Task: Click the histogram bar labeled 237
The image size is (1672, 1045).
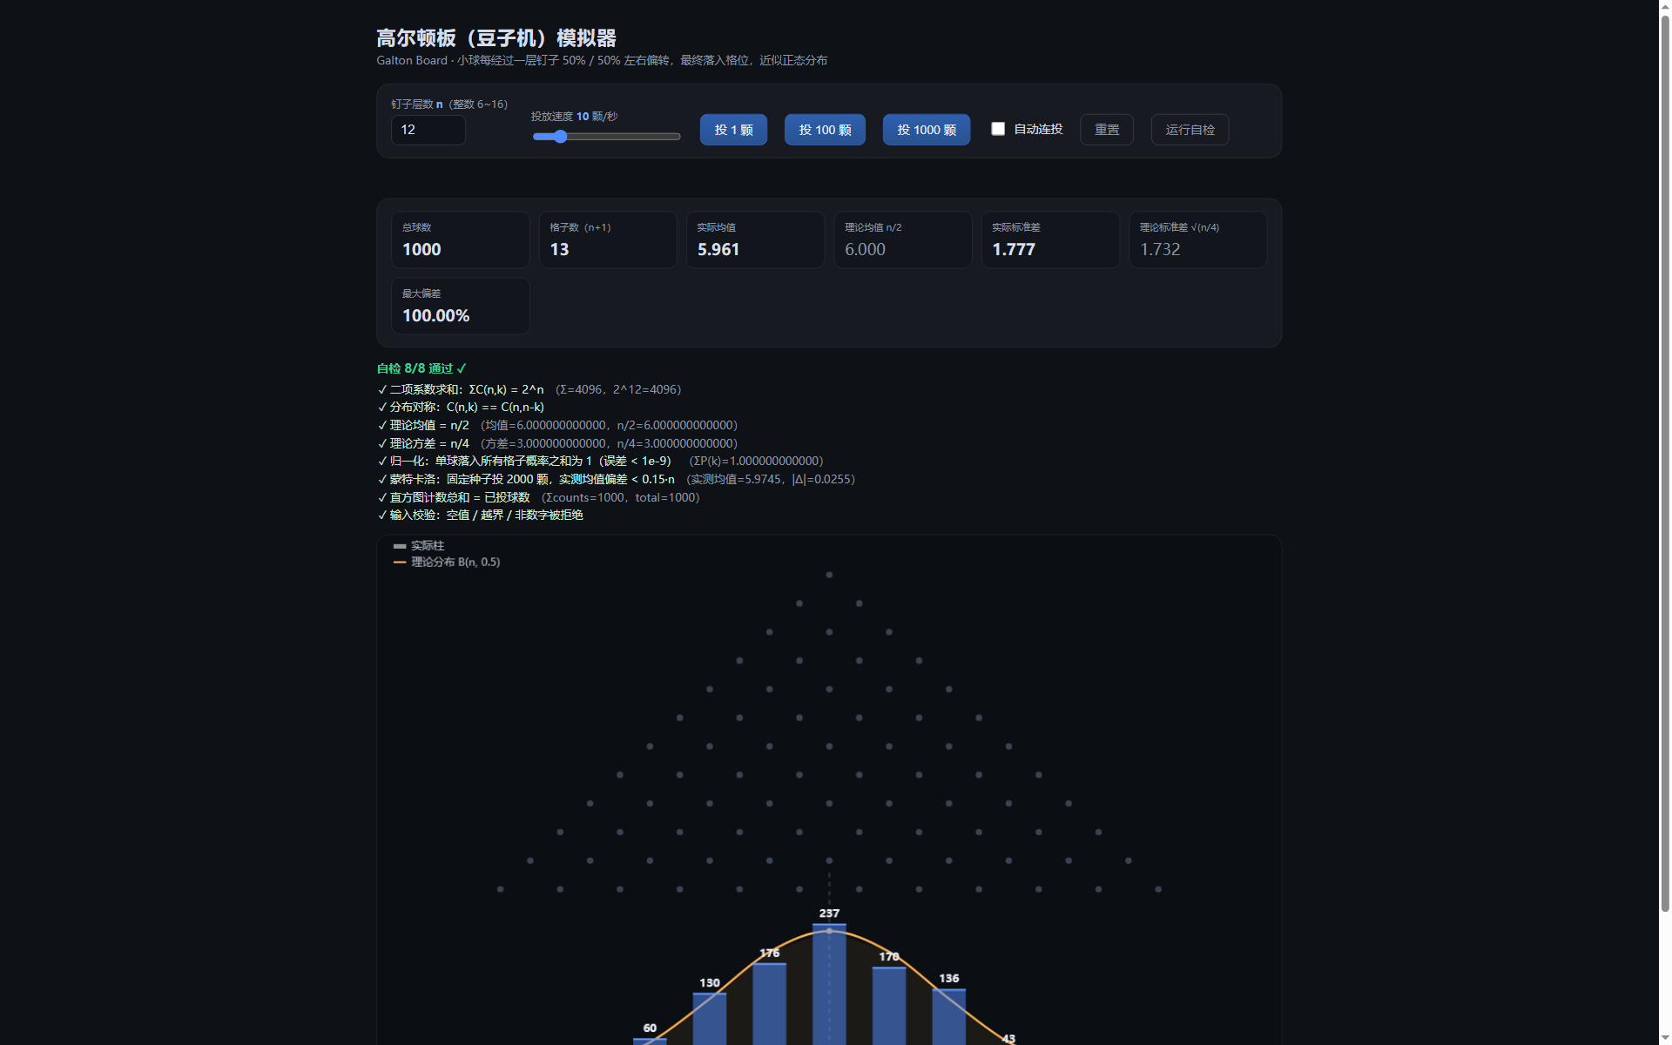Action: (829, 984)
